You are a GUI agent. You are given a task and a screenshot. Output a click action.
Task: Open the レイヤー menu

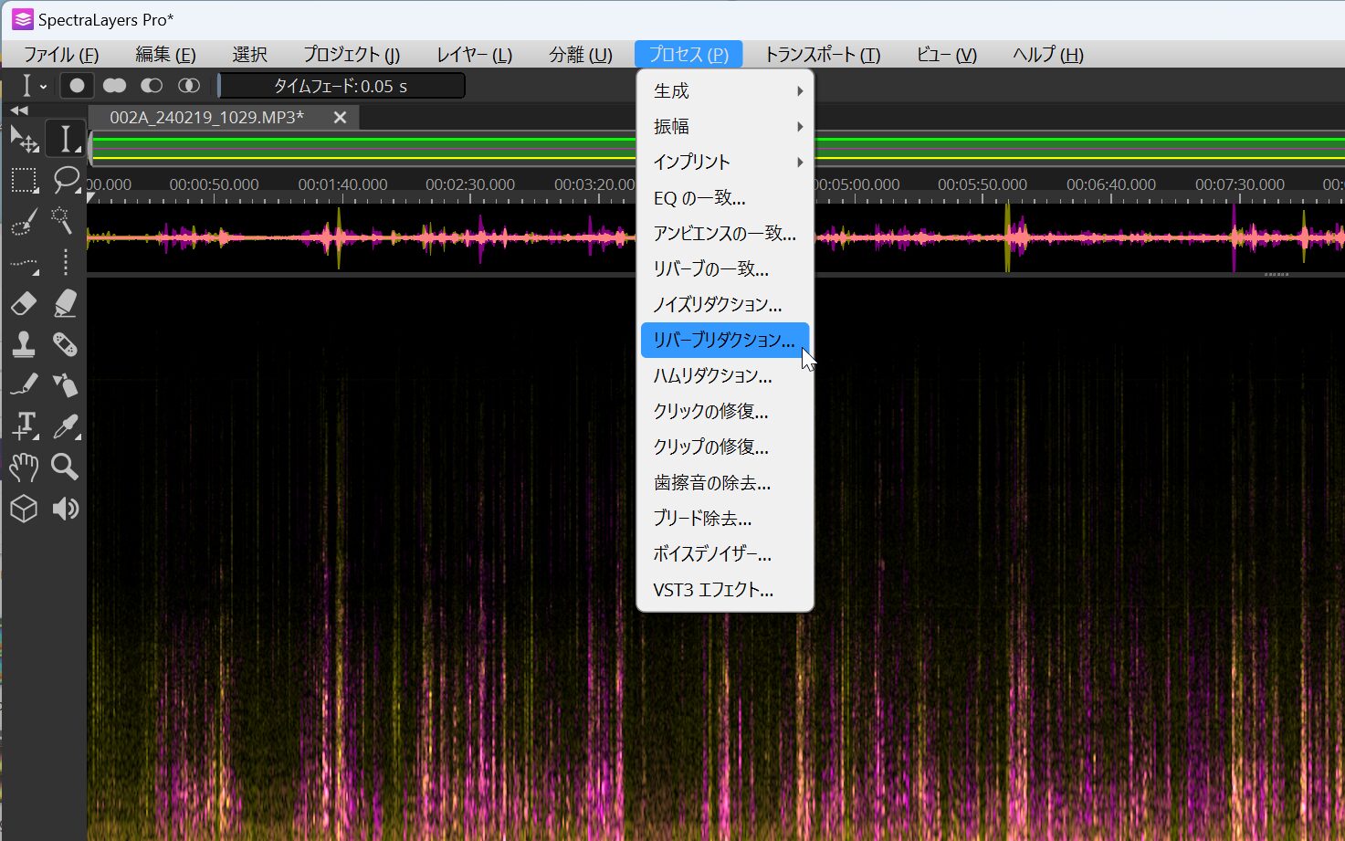(474, 55)
